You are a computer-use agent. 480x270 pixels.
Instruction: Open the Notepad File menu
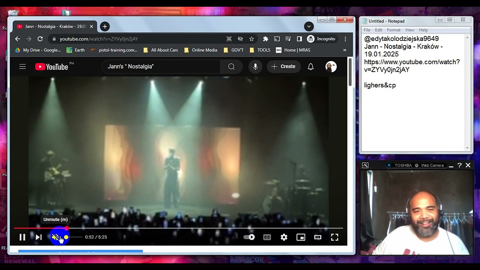pyautogui.click(x=367, y=30)
